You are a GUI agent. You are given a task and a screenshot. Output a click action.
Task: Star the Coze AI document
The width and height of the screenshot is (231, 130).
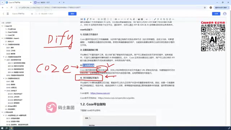tap(32, 14)
